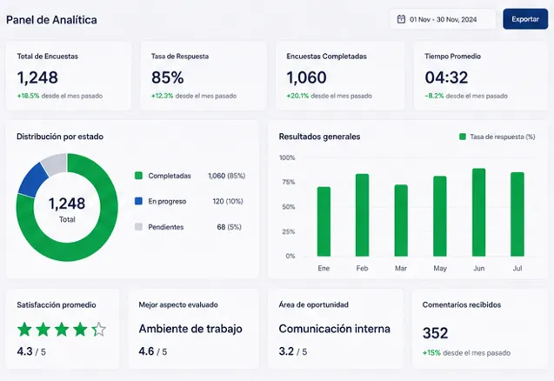This screenshot has width=554, height=381.
Task: Click the Ambiente de trabajo text
Action: click(190, 329)
